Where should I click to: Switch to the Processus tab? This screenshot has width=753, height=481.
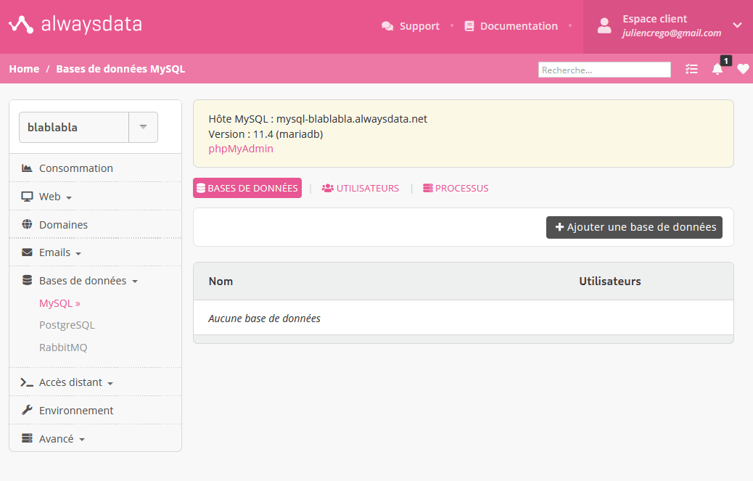click(456, 188)
